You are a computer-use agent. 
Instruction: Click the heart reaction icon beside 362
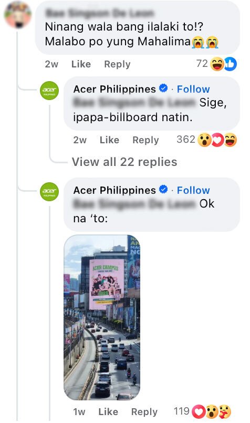coord(217,140)
